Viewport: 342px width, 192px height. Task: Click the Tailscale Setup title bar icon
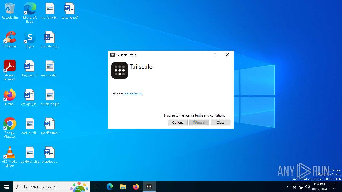pyautogui.click(x=112, y=55)
